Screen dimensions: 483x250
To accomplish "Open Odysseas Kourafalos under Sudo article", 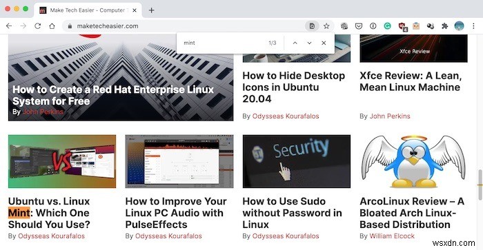I will coord(286,236).
